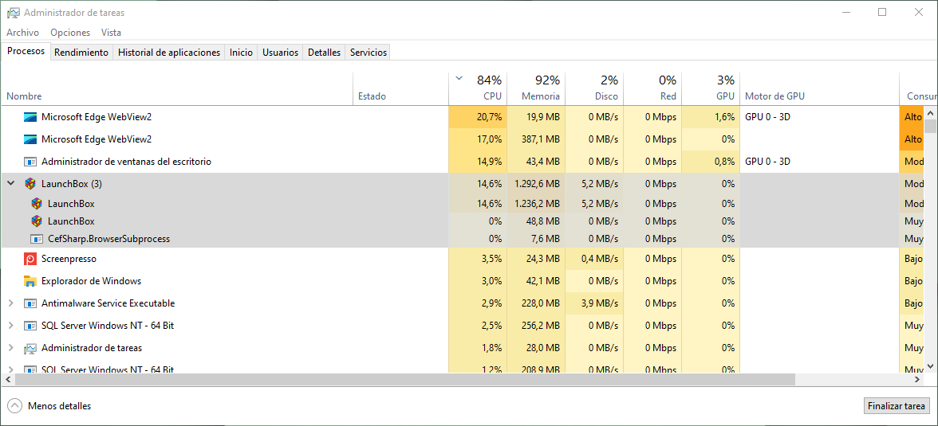Expand SQL Server Windows NT 256,2 MB row
Viewport: 938px width, 426px height.
coord(11,326)
